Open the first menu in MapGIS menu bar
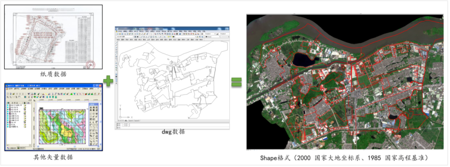The height and width of the screenshot is (167, 450). 10,89
